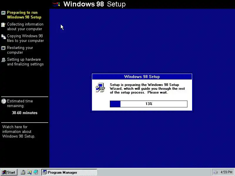Switch to the Program Manager taskbar button
The width and height of the screenshot is (235, 176).
coord(69,172)
